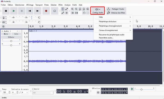Viewport: 164px width, 99px height.
Task: Open the Édition menu
Action: coord(10,5)
